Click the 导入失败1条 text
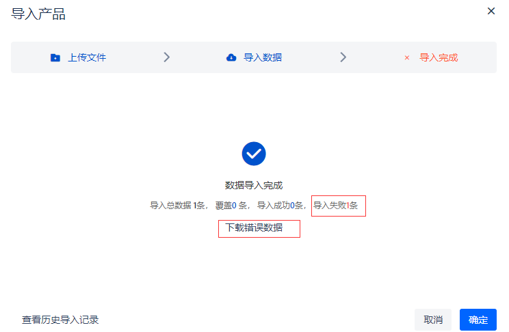 click(335, 206)
